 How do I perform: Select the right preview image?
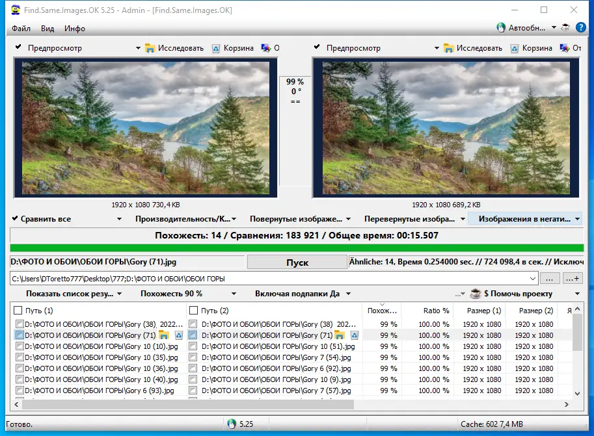coord(446,128)
